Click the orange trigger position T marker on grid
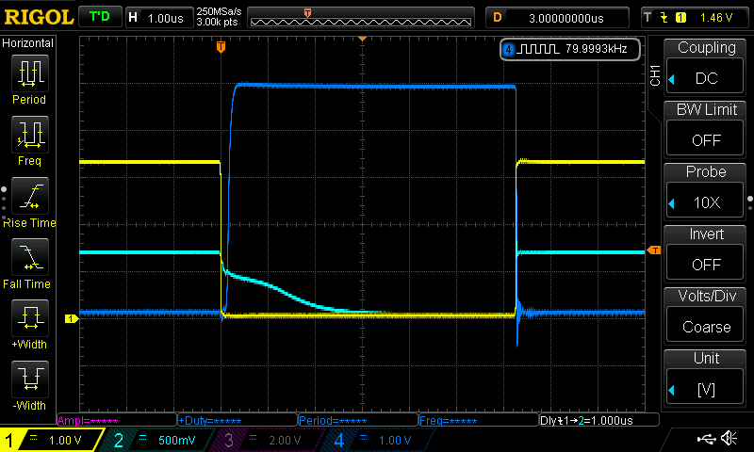754x452 pixels. [221, 47]
